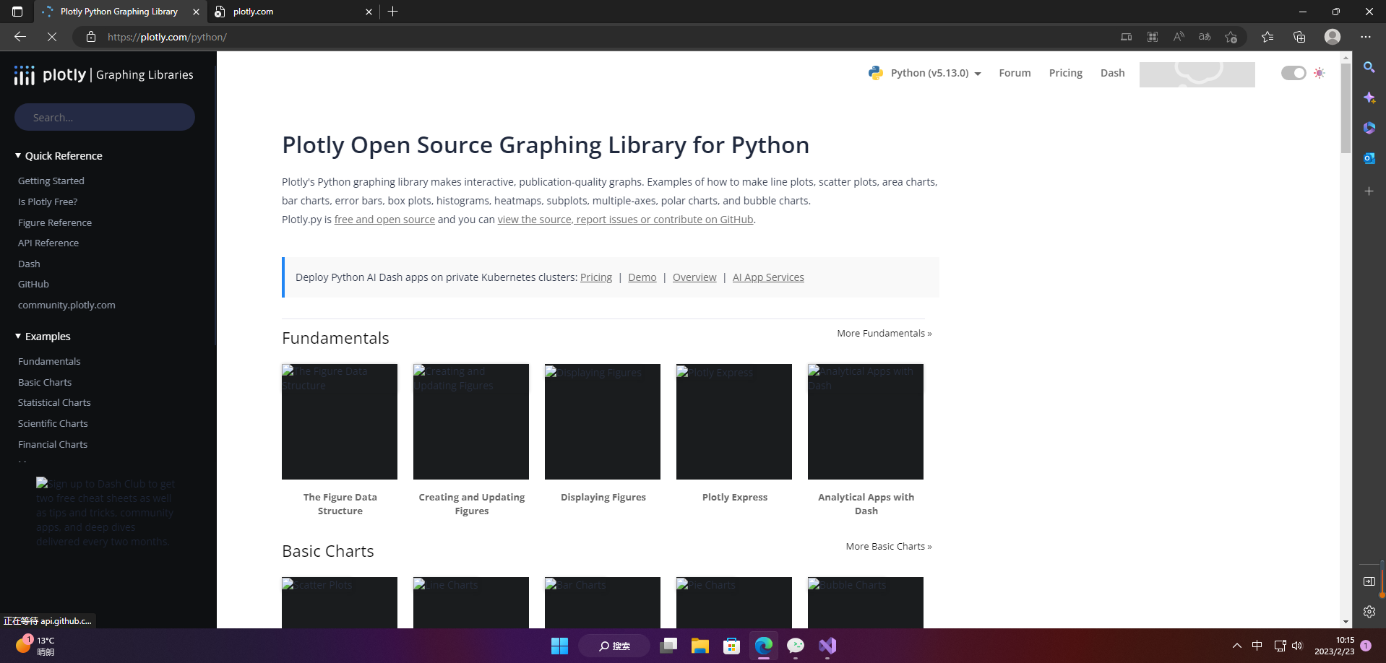1386x663 pixels.
Task: Open Copilot from the Edge sidebar
Action: 1369,97
